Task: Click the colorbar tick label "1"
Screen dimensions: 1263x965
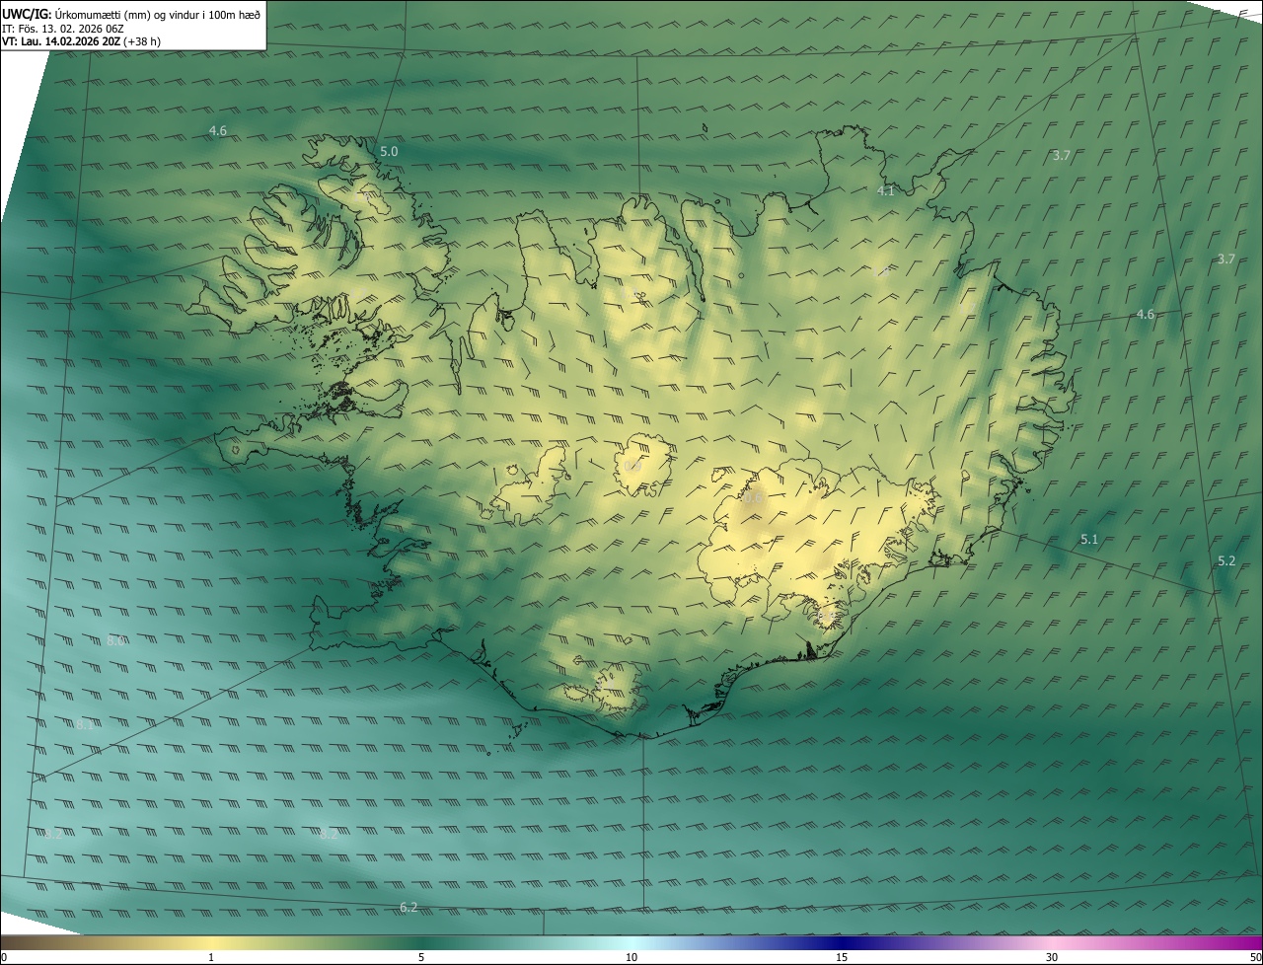Action: click(211, 957)
